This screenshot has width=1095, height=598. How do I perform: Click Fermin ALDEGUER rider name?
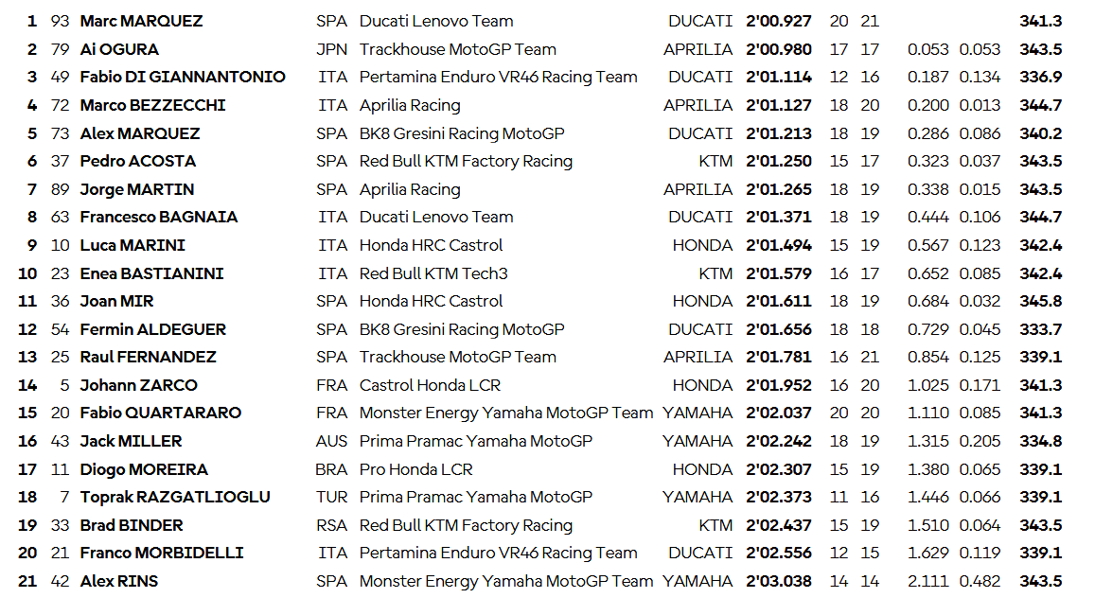[x=153, y=329]
